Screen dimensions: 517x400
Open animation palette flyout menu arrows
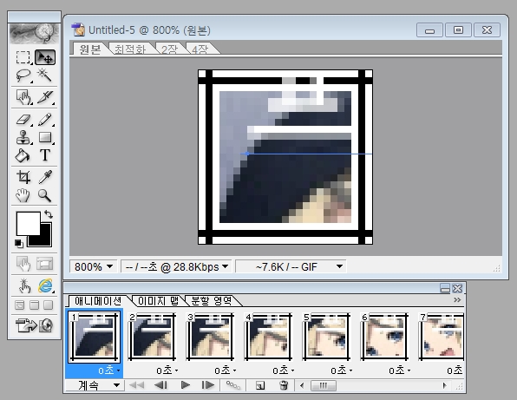pos(457,299)
